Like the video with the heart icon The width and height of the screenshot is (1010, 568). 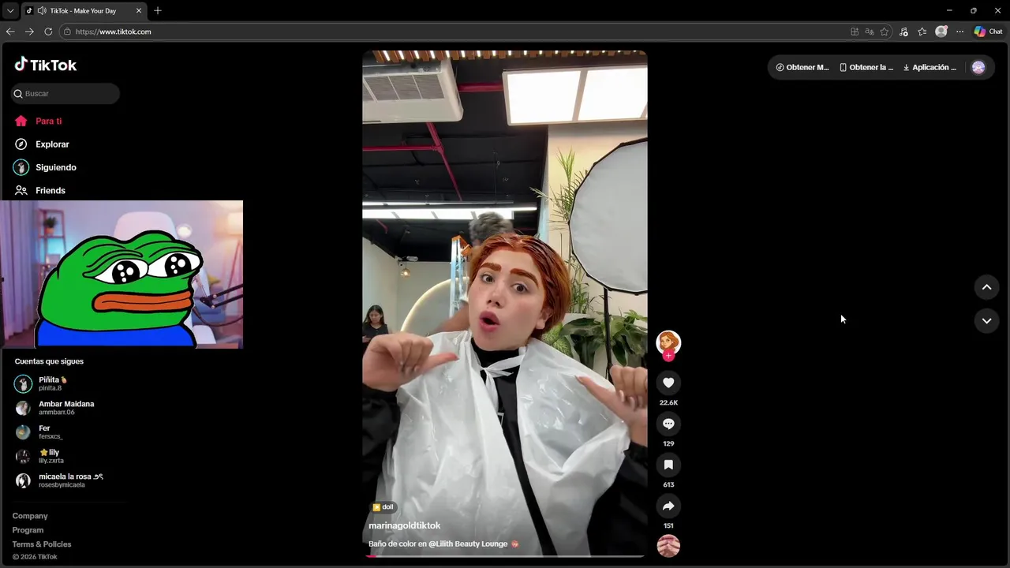pos(668,383)
